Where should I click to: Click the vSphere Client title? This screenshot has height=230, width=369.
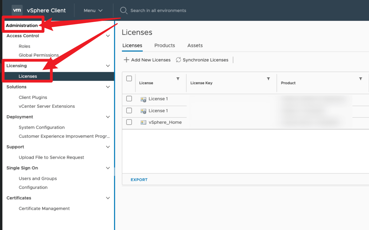(46, 10)
